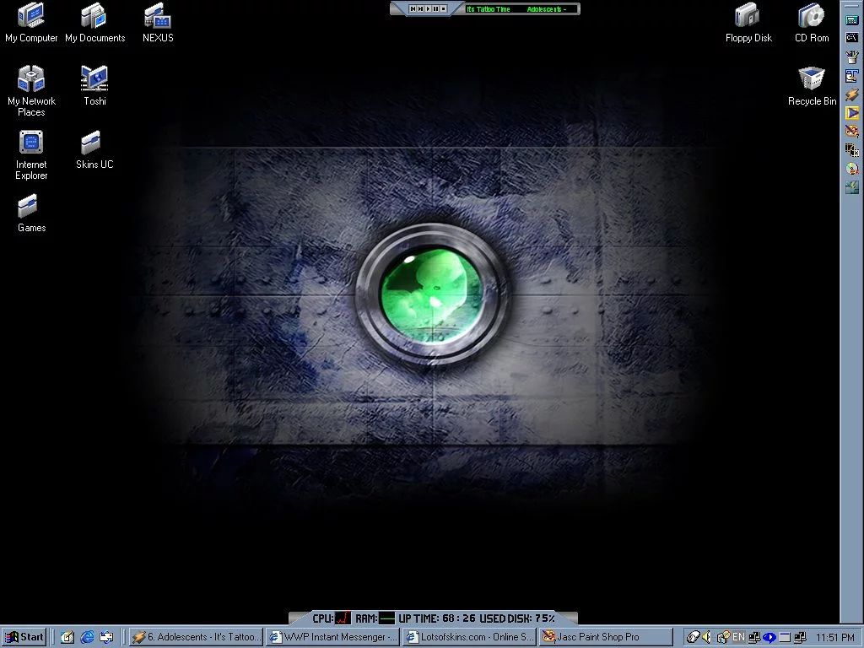Click the Toshi desktop icon

[x=94, y=79]
